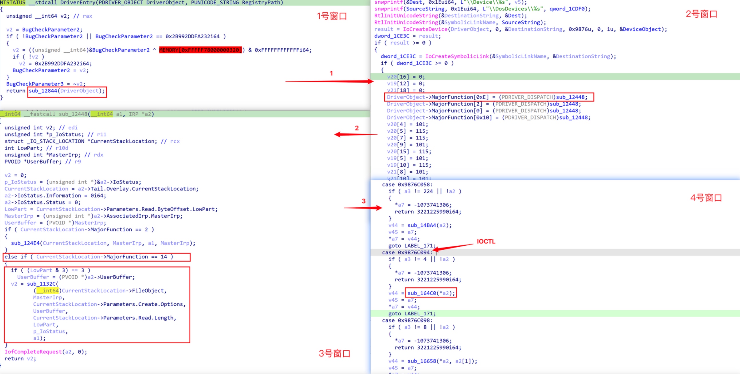Image resolution: width=740 pixels, height=374 pixels.
Task: Click IoCreateDevice function call
Action: pyautogui.click(x=425, y=29)
